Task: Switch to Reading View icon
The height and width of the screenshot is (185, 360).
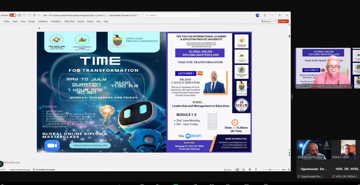Action: coord(250,170)
